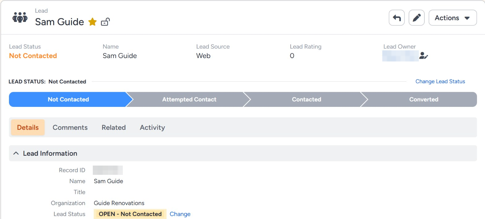The width and height of the screenshot is (485, 219).
Task: Select the Attempted Contact stage
Action: [x=189, y=99]
